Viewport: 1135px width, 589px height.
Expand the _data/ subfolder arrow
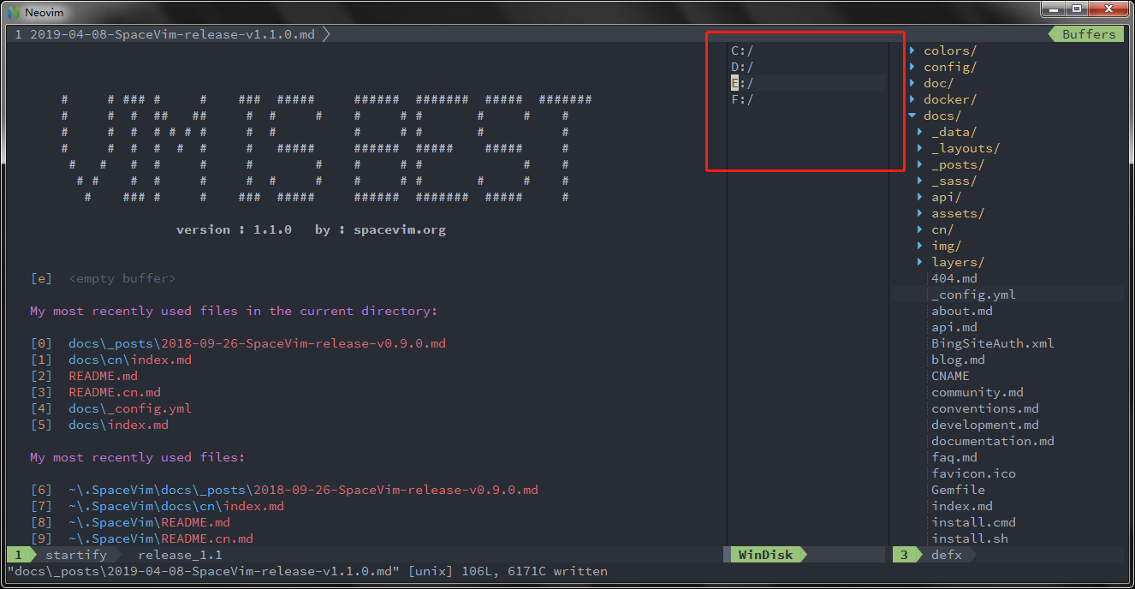click(920, 132)
